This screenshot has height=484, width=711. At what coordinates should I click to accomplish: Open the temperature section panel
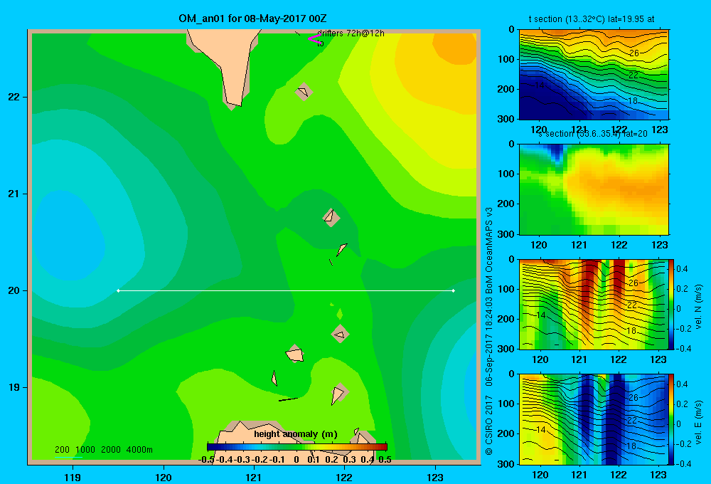coord(594,75)
